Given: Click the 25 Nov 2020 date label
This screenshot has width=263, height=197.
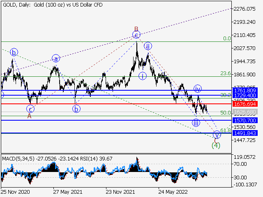Looking at the screenshot, I should 15,192.
